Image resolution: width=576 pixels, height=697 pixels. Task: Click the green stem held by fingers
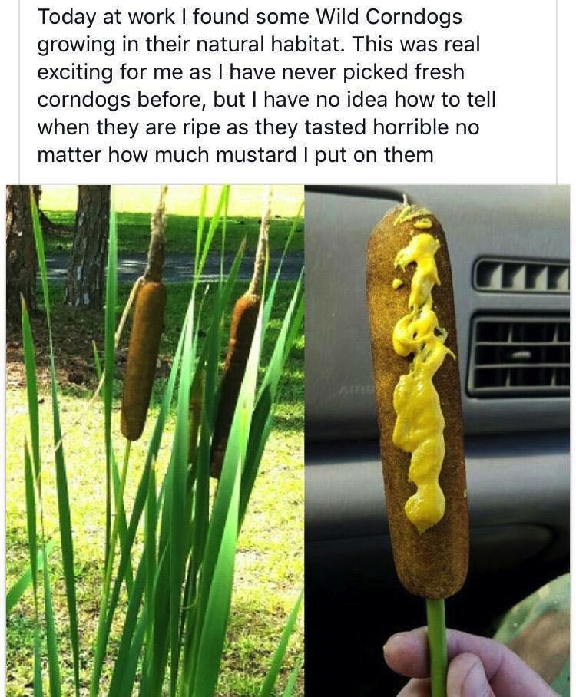pos(436,646)
